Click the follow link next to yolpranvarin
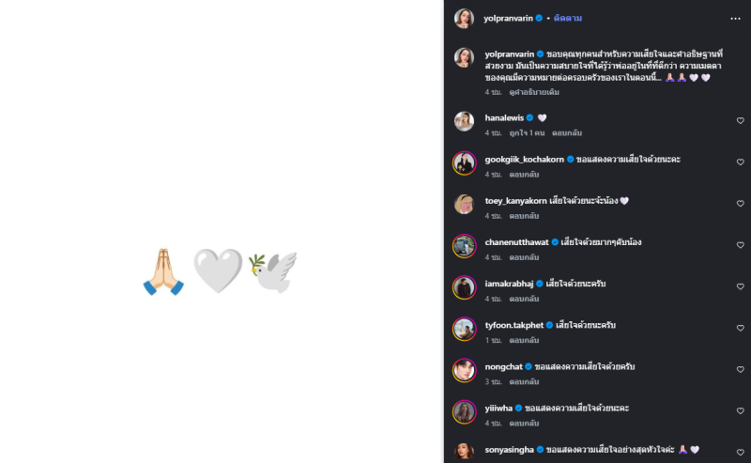 [568, 18]
